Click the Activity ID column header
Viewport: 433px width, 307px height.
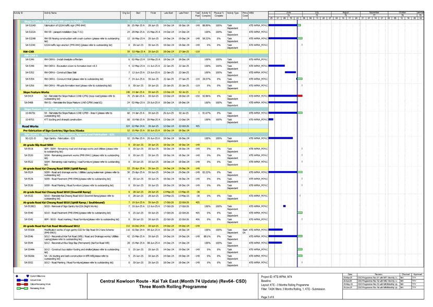pos(18,12)
